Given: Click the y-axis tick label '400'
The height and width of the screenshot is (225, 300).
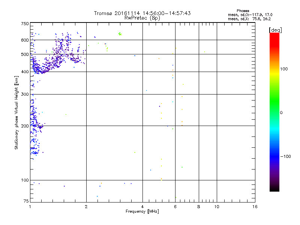Looking at the screenshot, I should pos(25,72).
